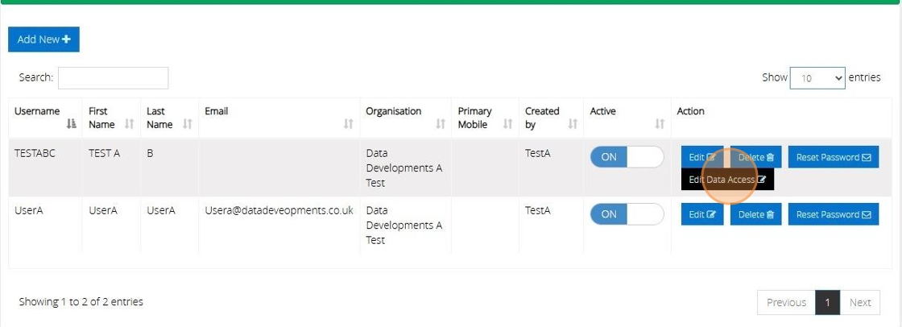Open Edit Data Access for TESTABC
The image size is (902, 327).
pos(727,180)
